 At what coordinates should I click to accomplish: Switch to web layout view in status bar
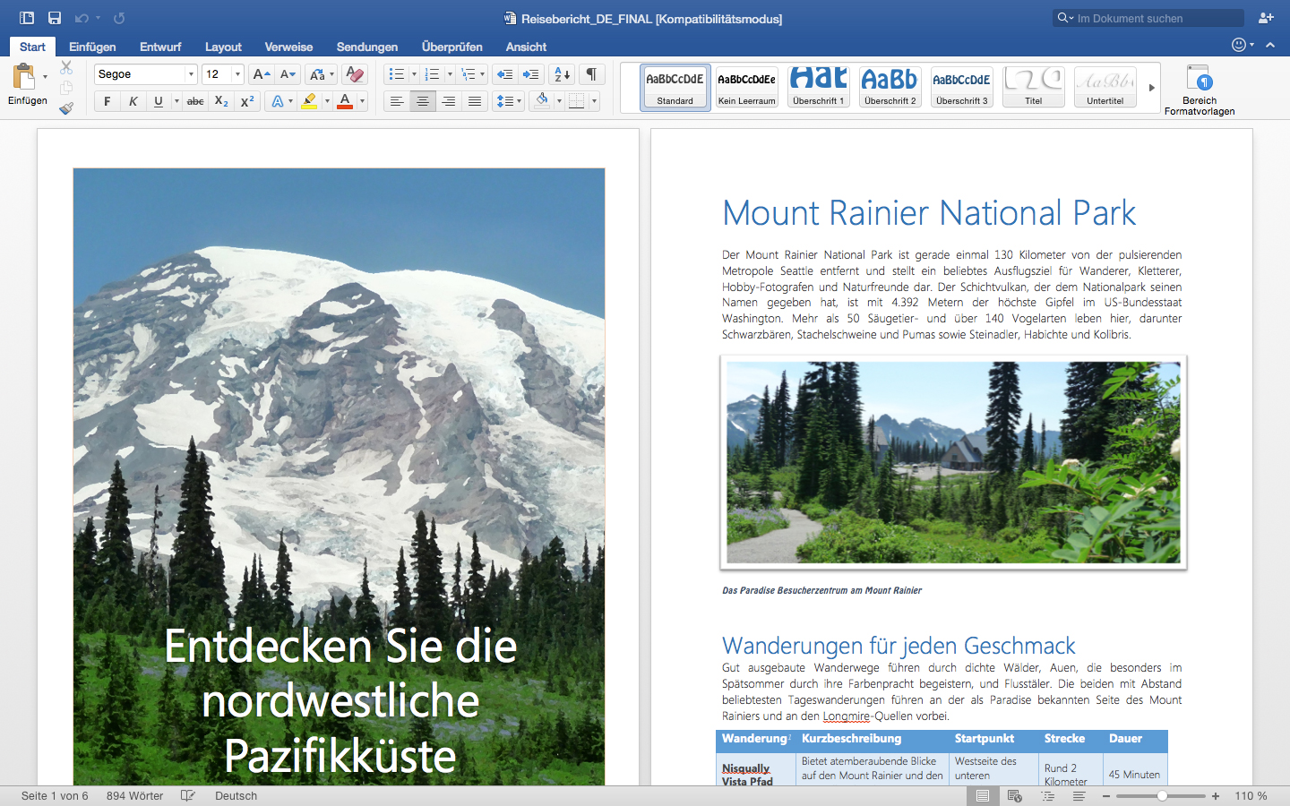1015,796
